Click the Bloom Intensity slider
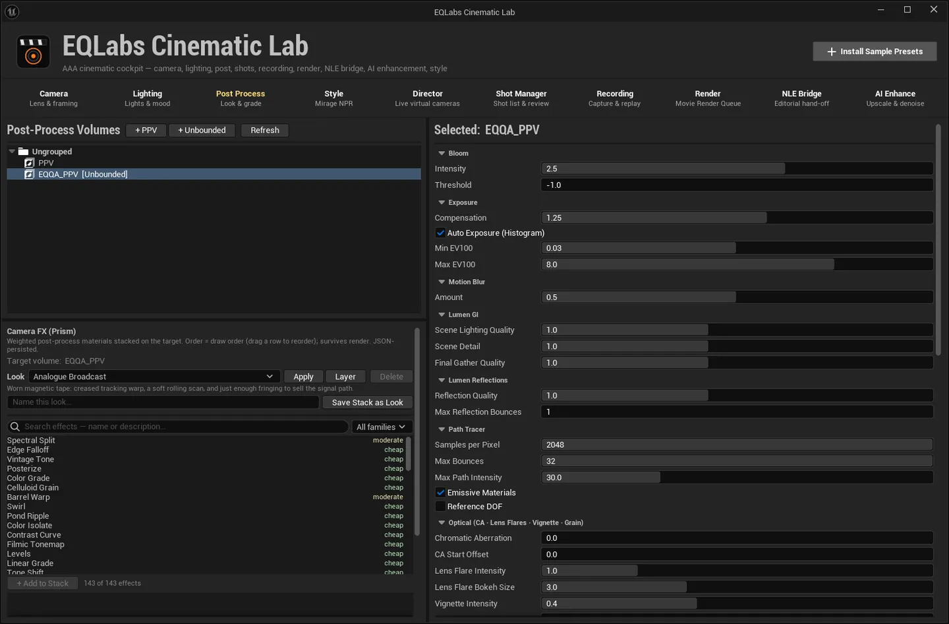Viewport: 949px width, 624px height. (x=737, y=169)
